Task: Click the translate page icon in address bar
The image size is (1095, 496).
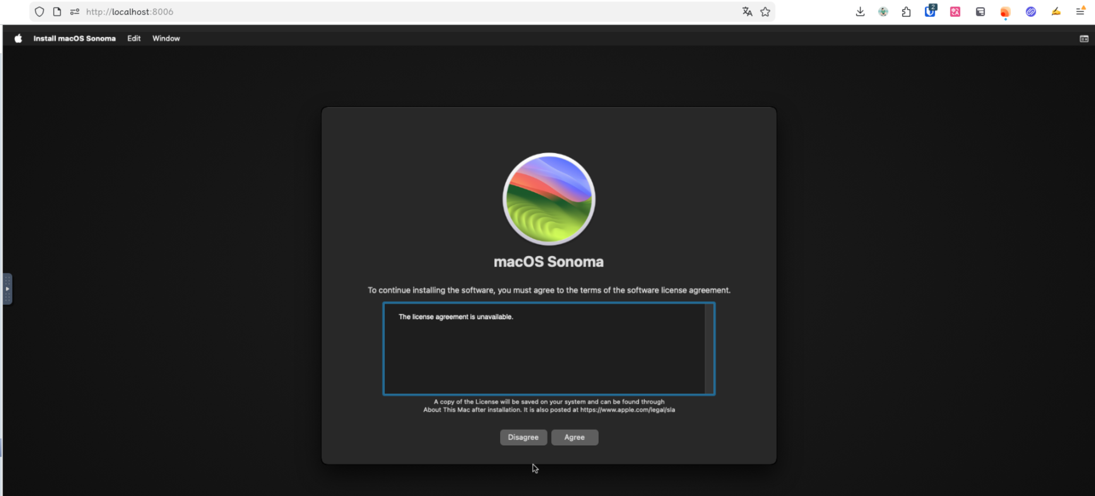Action: (x=747, y=12)
